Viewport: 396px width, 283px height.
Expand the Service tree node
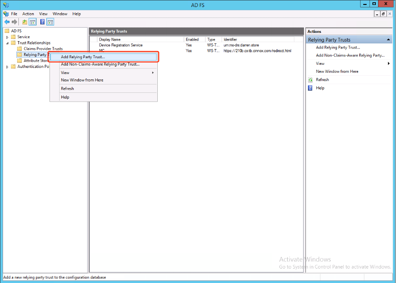[x=7, y=37]
